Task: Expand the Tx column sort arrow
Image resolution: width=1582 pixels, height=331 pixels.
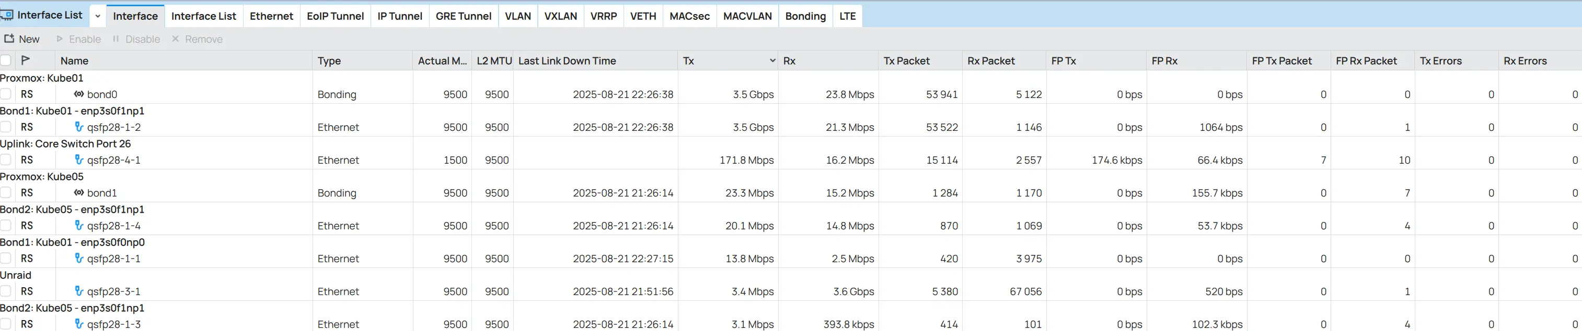Action: pos(772,60)
